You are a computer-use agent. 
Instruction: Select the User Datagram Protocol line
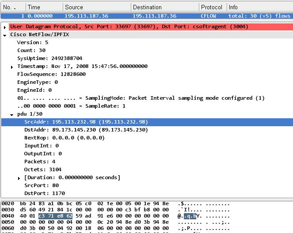pyautogui.click(x=151, y=26)
